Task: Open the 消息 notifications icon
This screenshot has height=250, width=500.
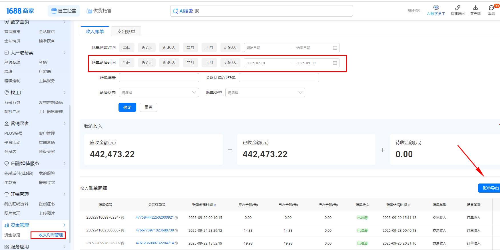Action: point(491,8)
